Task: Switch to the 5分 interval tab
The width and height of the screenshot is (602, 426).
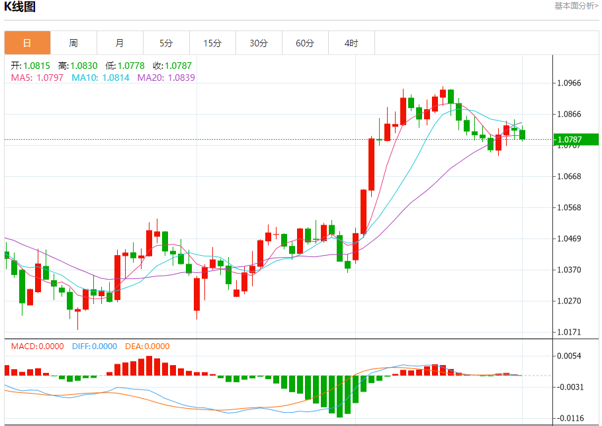Action: tap(166, 43)
